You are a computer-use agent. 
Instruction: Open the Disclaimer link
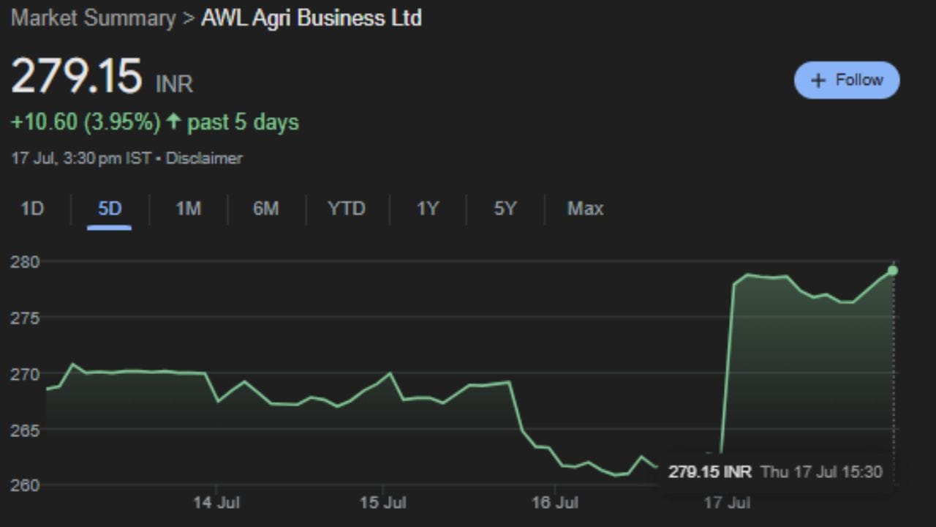(x=204, y=158)
